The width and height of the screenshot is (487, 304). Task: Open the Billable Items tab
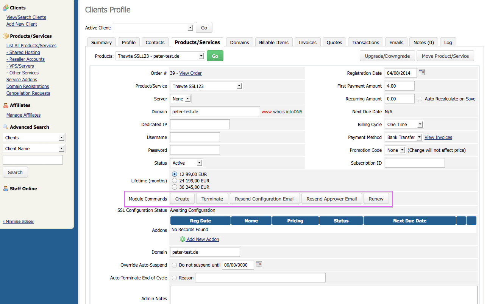tap(274, 42)
